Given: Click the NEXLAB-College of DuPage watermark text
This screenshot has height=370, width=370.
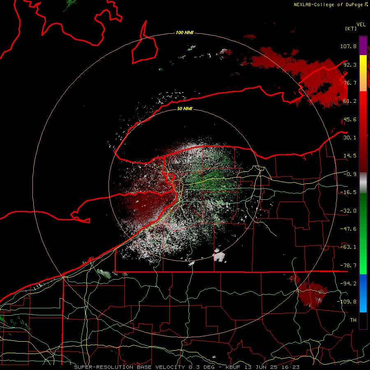Looking at the screenshot, I should click(x=331, y=5).
